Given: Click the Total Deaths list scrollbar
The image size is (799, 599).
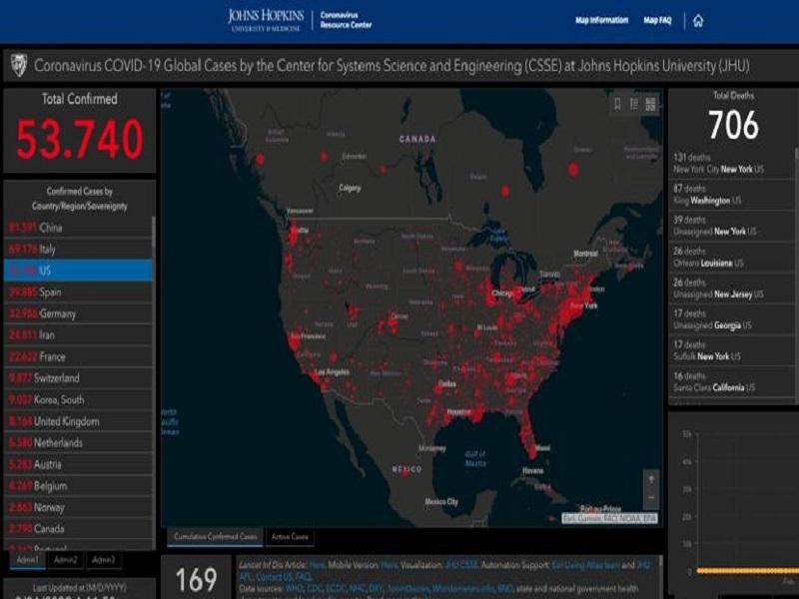Looking at the screenshot, I should point(796,276).
